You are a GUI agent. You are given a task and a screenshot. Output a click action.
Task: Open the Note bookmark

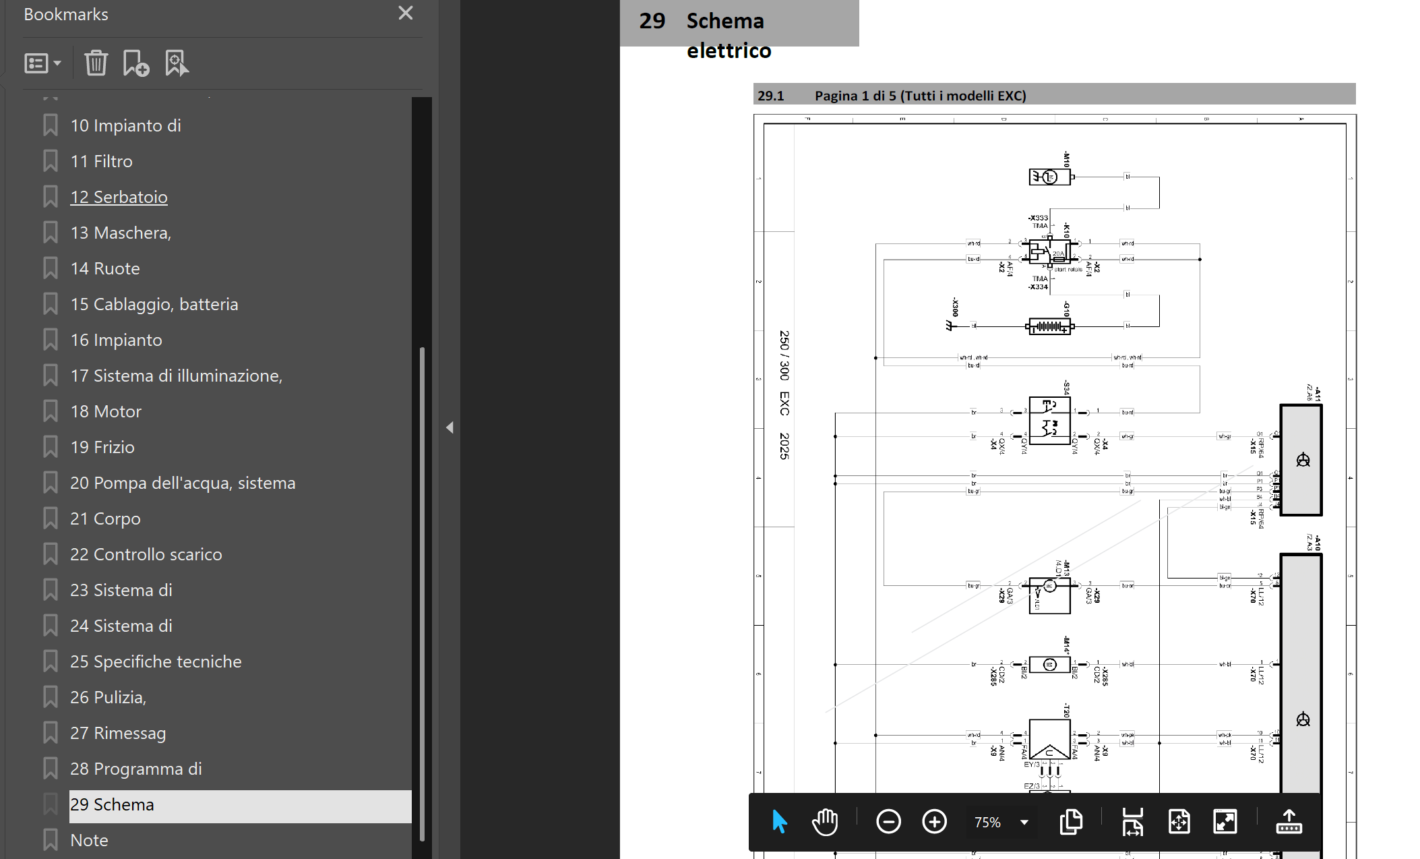point(89,840)
